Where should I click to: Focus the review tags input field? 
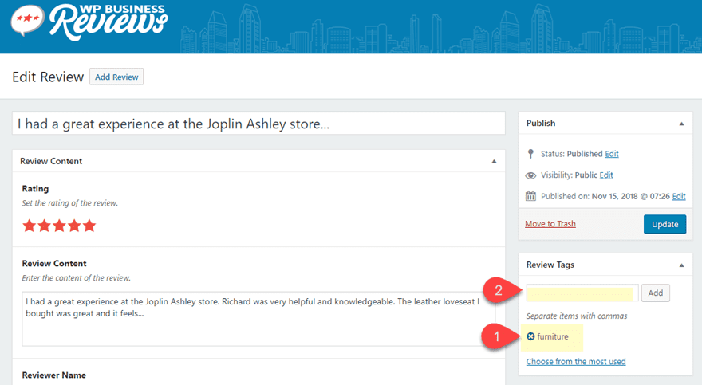[582, 293]
